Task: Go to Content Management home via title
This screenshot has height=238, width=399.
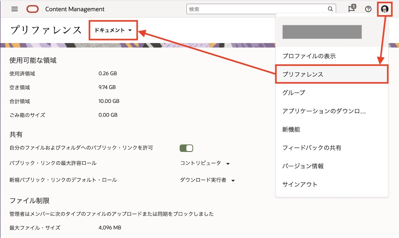Action: (75, 9)
